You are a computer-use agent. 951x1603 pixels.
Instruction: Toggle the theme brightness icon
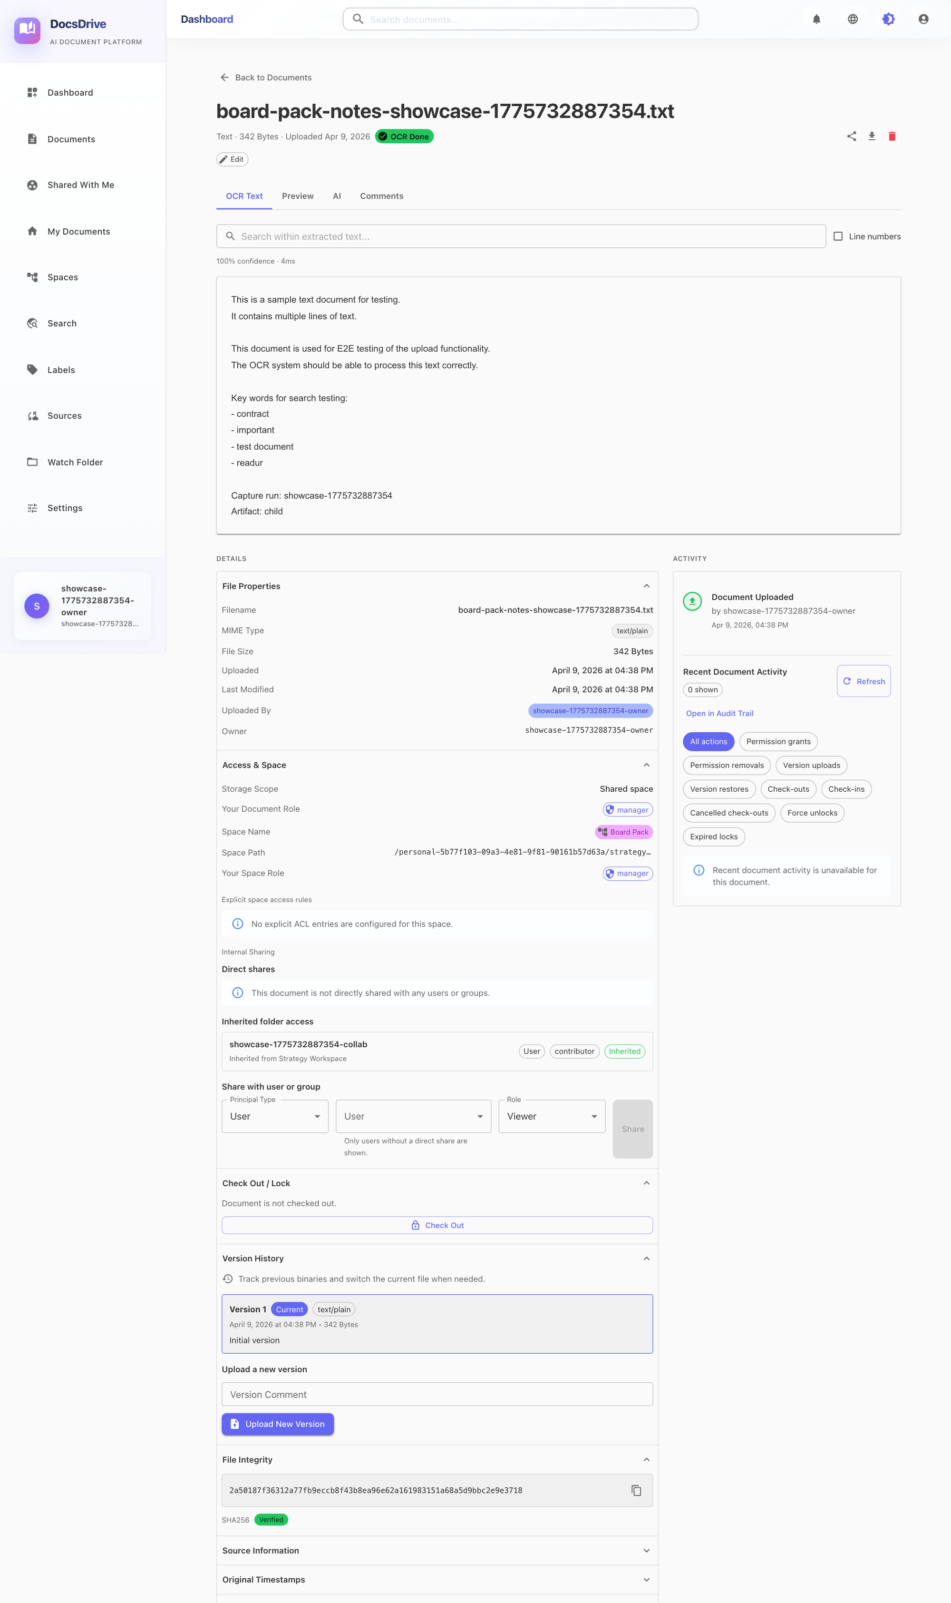coord(888,19)
